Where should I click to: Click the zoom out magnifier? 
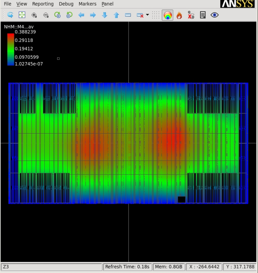pos(46,15)
